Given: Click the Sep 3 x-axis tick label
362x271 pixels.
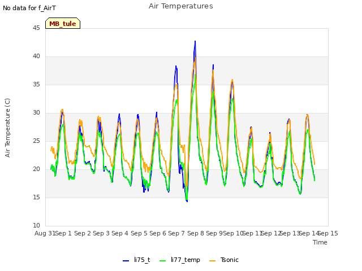Looking at the screenshot, I should pos(101,233).
